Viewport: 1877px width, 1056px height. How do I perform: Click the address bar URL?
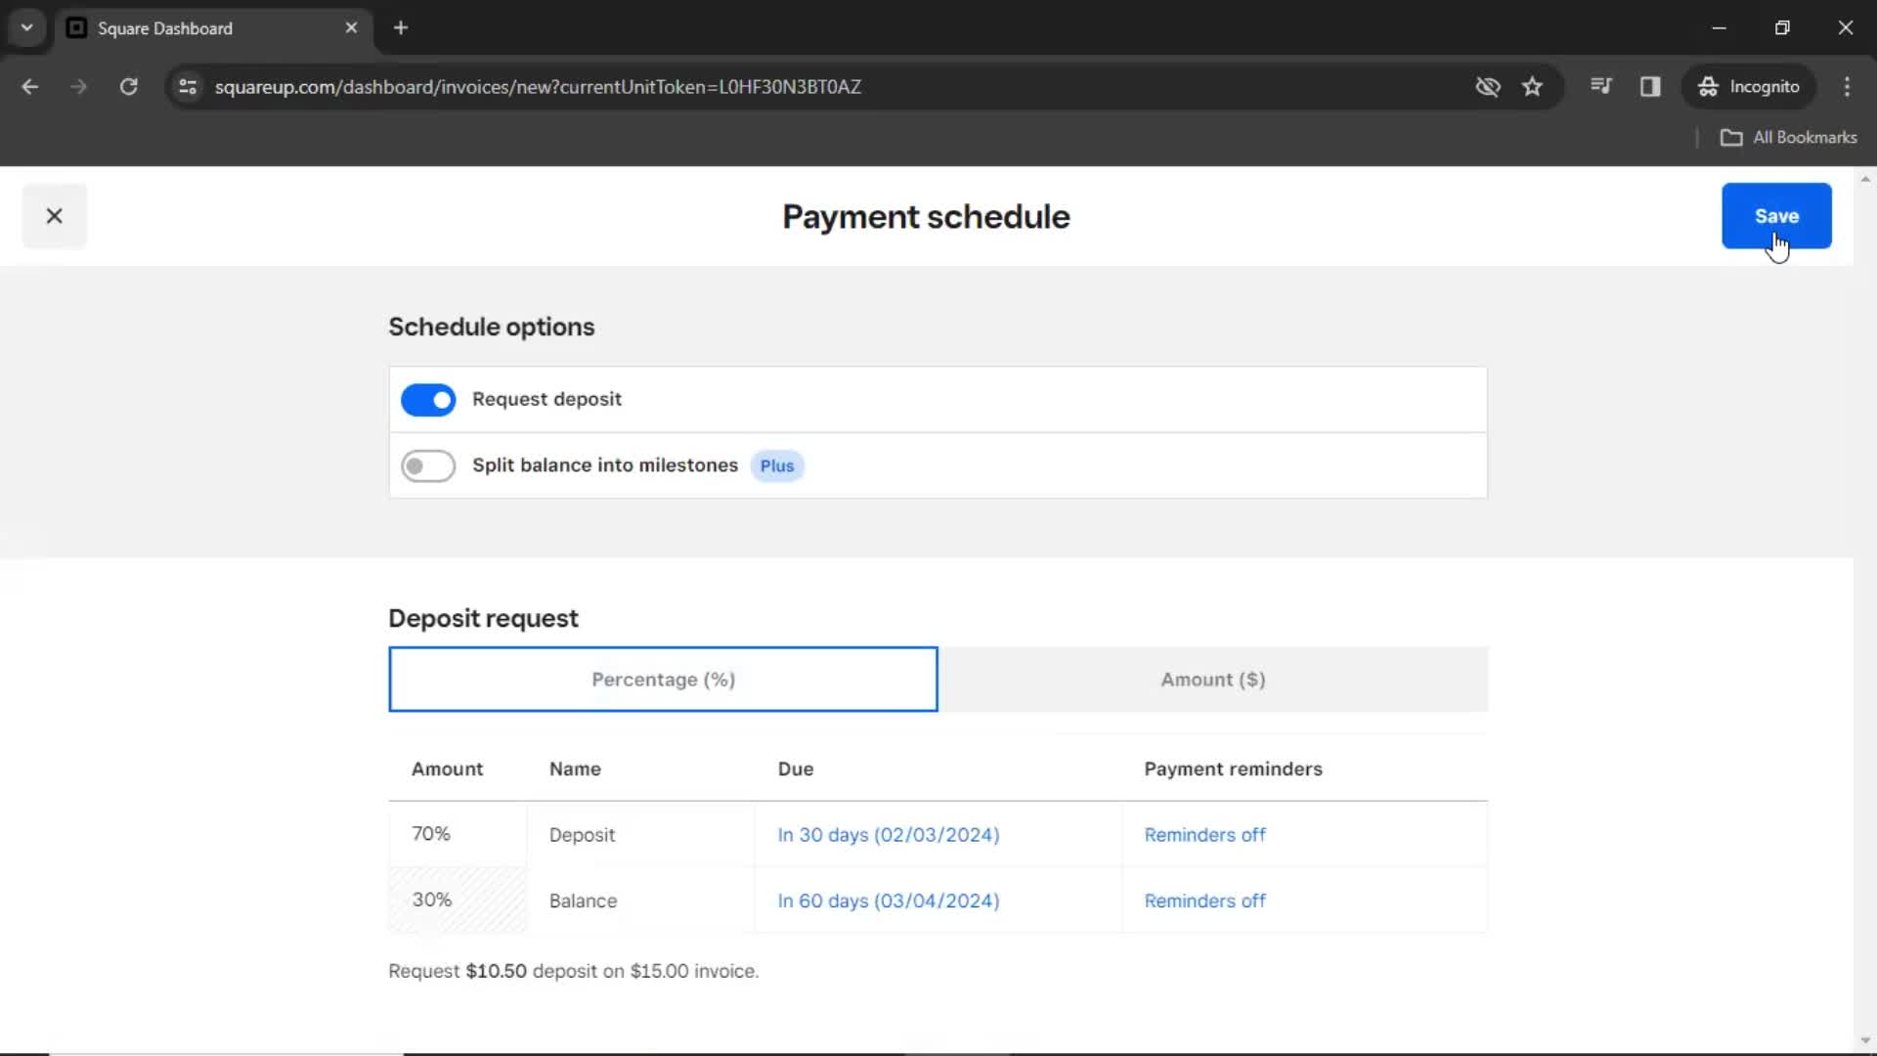538,87
